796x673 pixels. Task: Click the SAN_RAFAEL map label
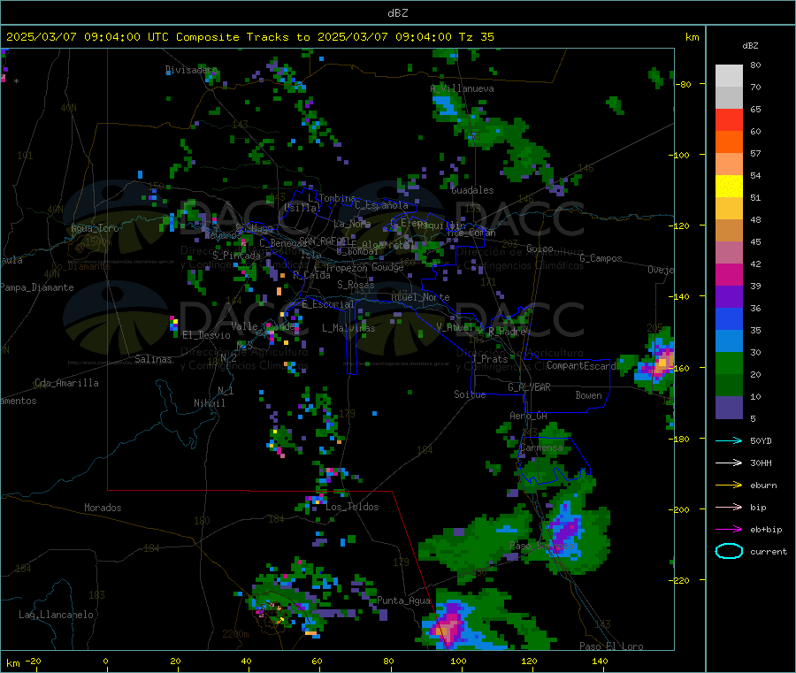[325, 241]
